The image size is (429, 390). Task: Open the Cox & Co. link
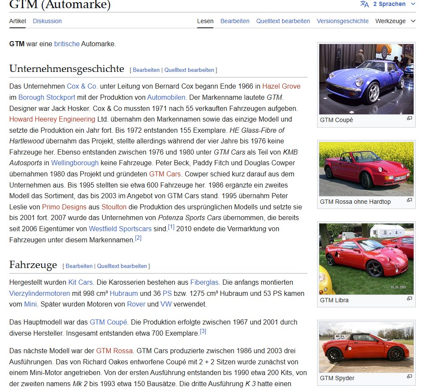pos(82,86)
